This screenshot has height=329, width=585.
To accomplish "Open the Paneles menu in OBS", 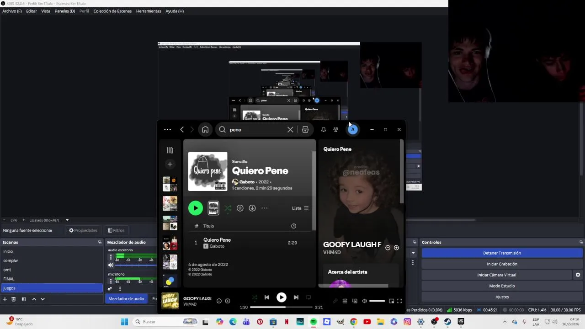I will click(65, 11).
